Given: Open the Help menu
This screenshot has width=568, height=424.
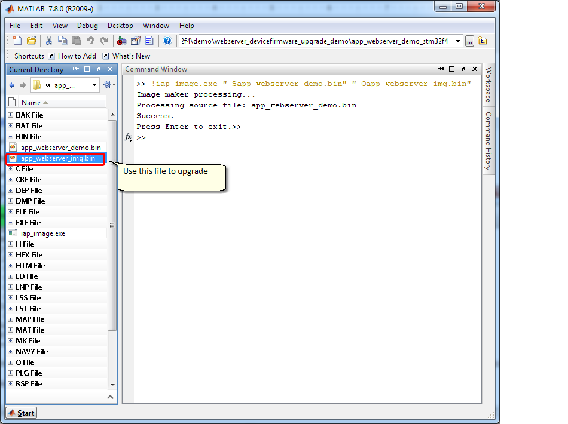Looking at the screenshot, I should [x=187, y=26].
